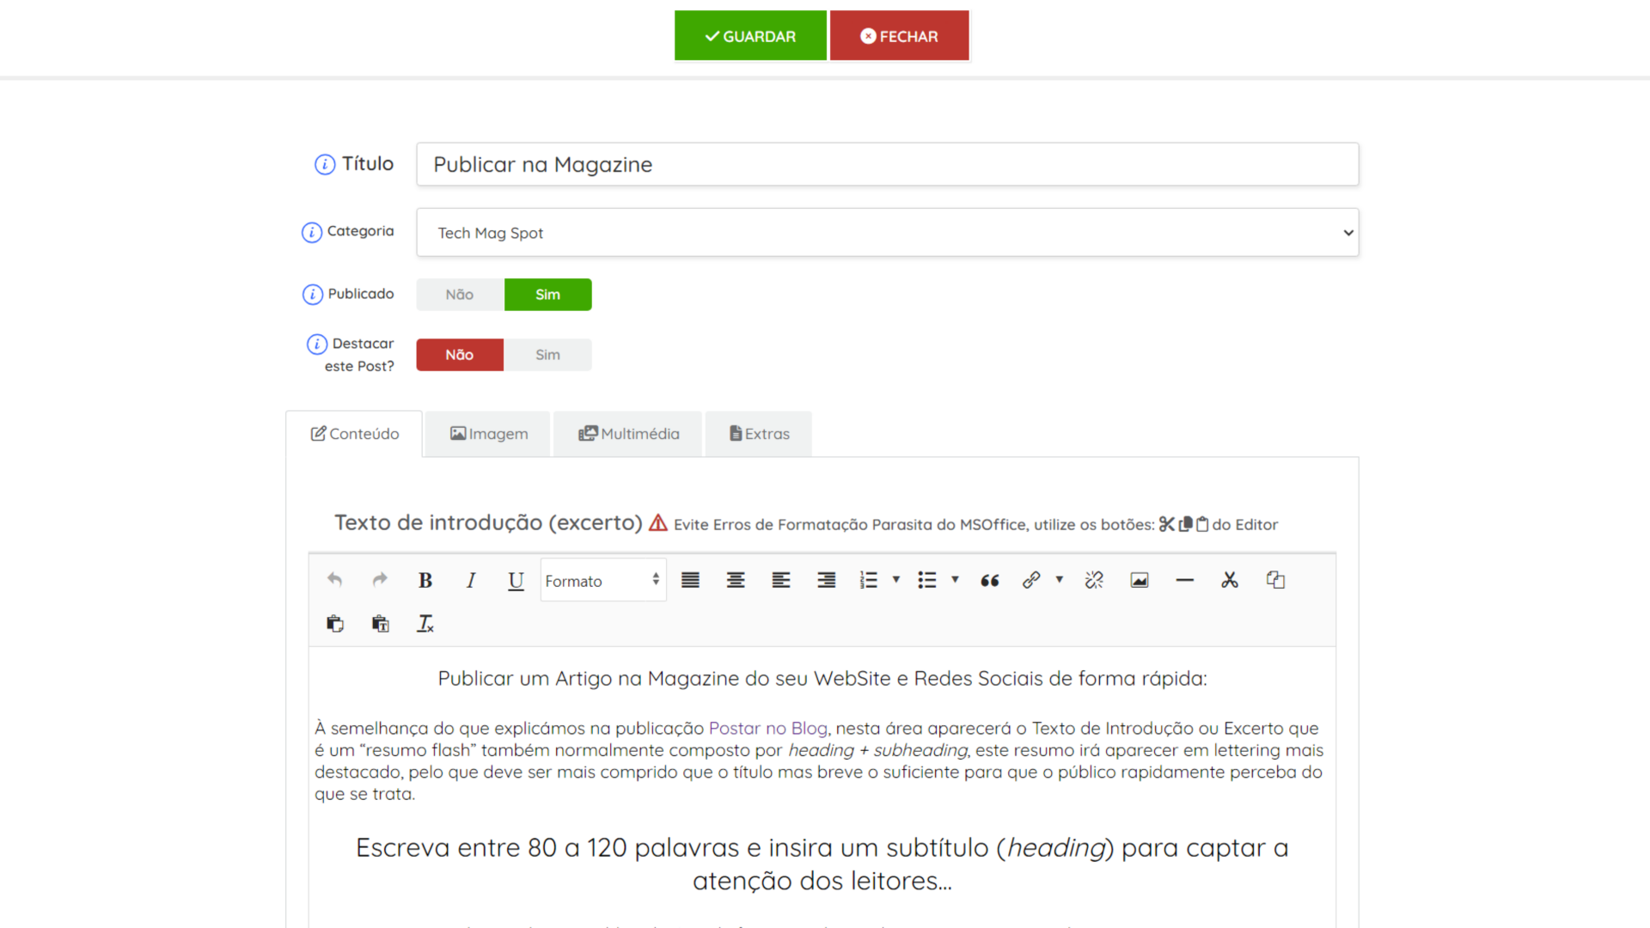This screenshot has height=928, width=1650.
Task: Open the Postar no Blog link
Action: coord(767,729)
